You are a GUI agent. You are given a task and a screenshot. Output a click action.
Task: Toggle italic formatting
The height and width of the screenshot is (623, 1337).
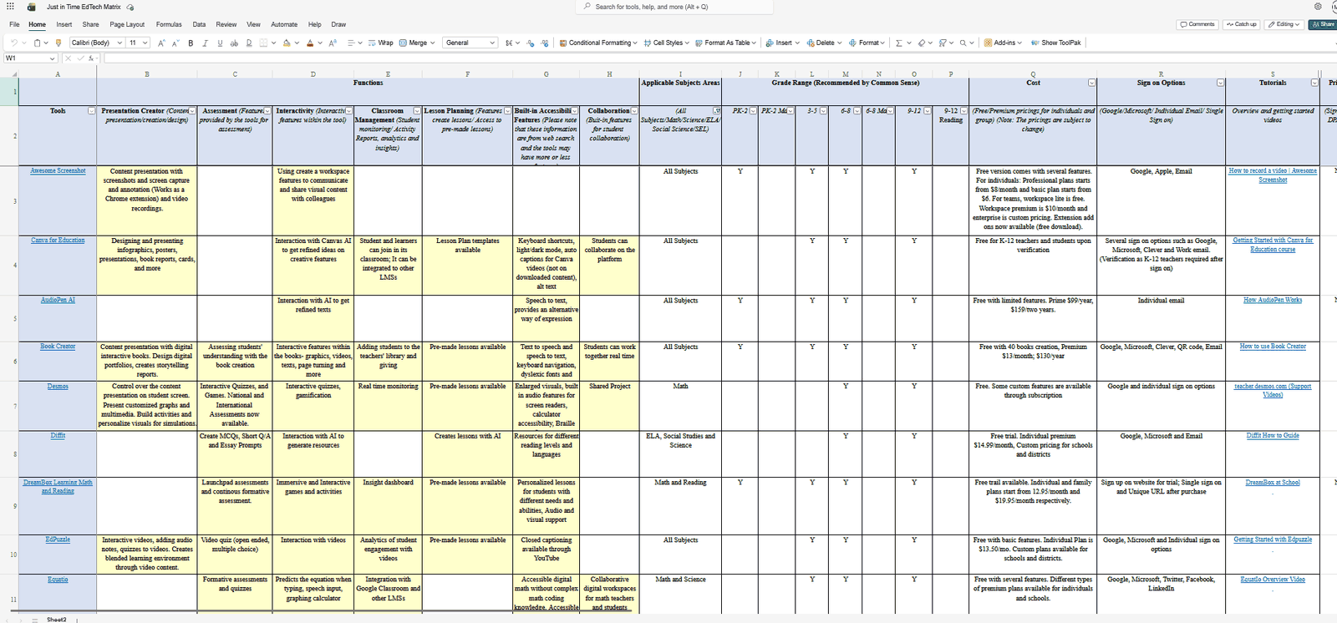(x=205, y=43)
